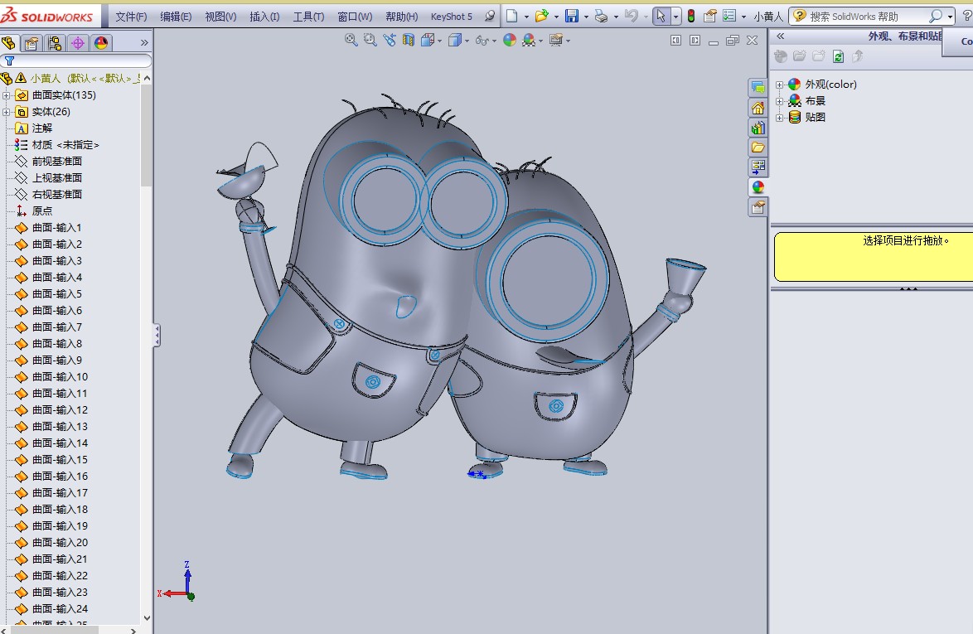Open the 编辑(E) menu
Image resolution: width=973 pixels, height=634 pixels.
176,17
